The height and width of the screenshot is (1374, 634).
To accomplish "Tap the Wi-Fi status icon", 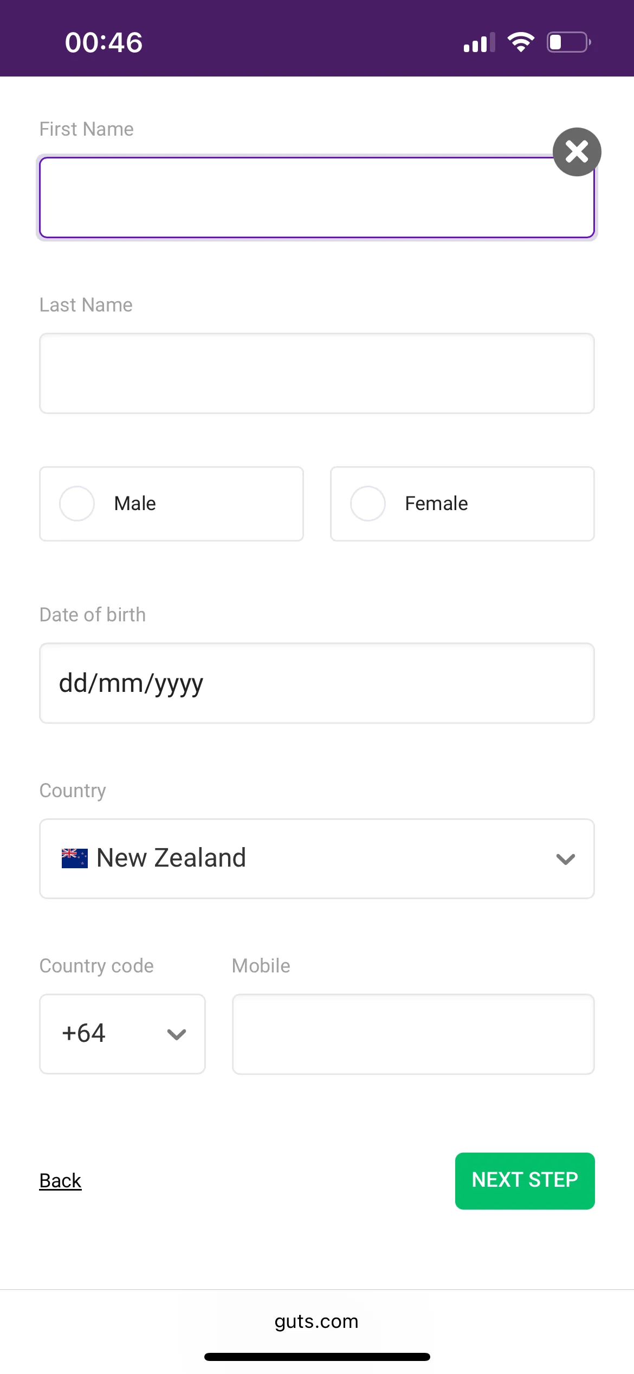I will (x=521, y=42).
